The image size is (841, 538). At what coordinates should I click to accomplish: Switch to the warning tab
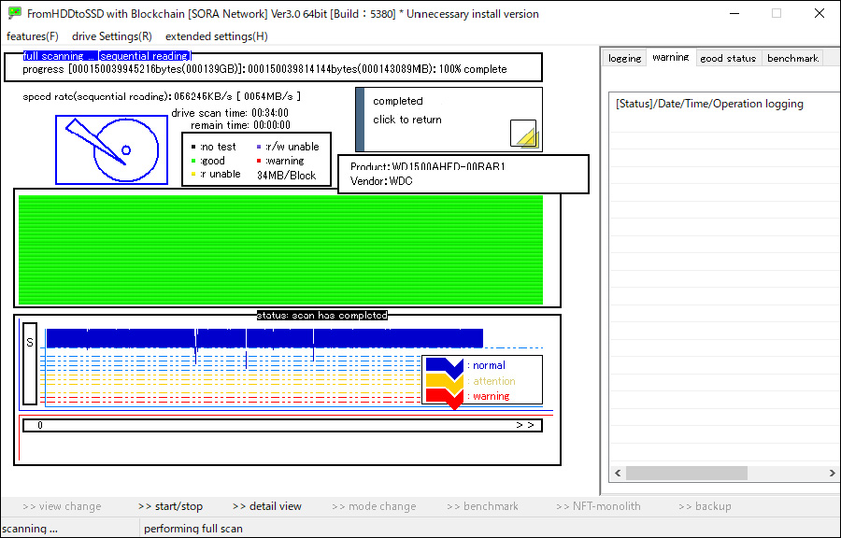point(671,57)
